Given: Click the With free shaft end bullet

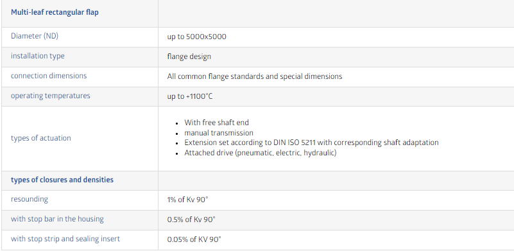Looking at the screenshot, I should tap(216, 123).
